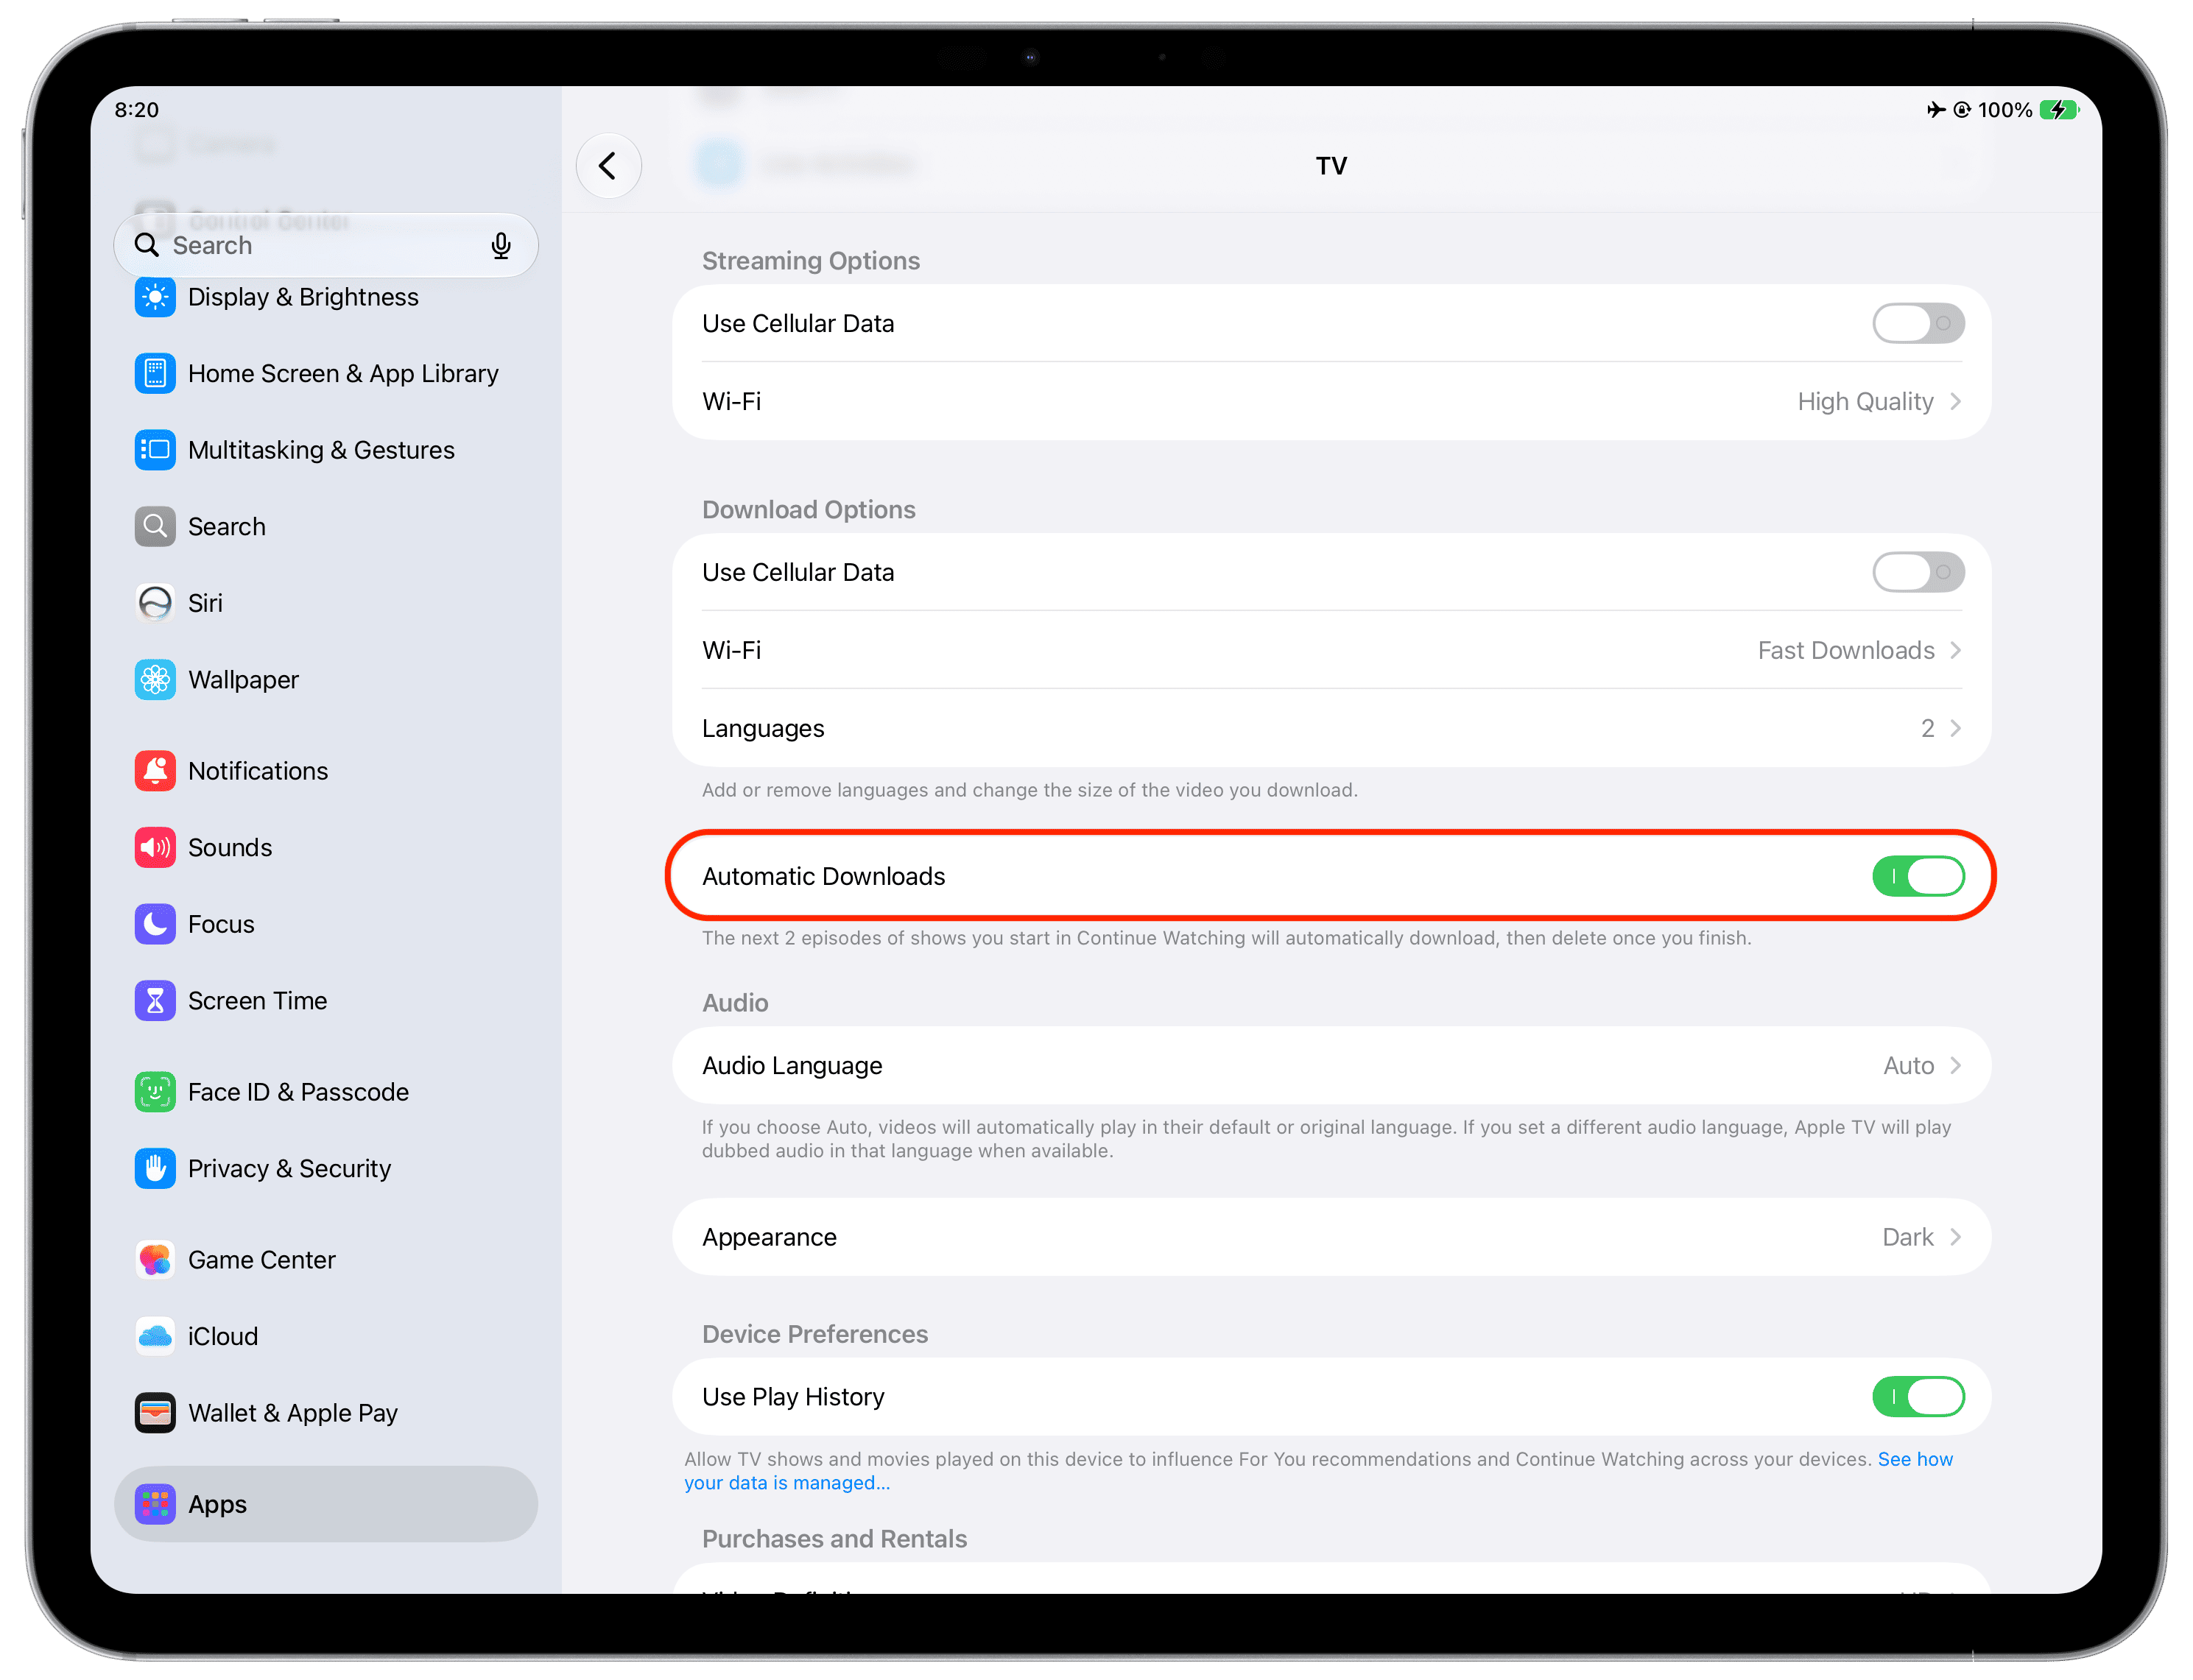Open Screen Time hourglass icon
Image resolution: width=2193 pixels, height=1680 pixels.
(x=155, y=1001)
